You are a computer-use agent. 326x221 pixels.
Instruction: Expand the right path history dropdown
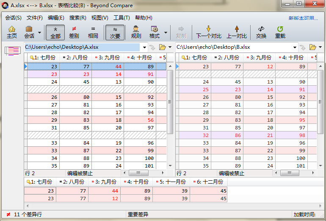pos(295,48)
